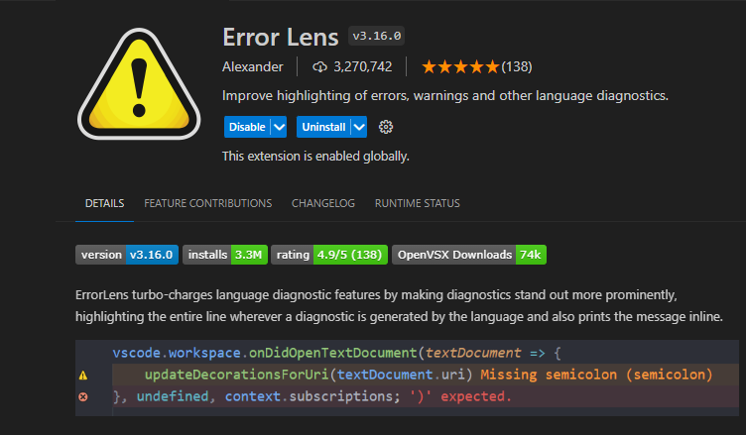
Task: Expand the Uninstall dropdown arrow
Action: click(x=359, y=127)
